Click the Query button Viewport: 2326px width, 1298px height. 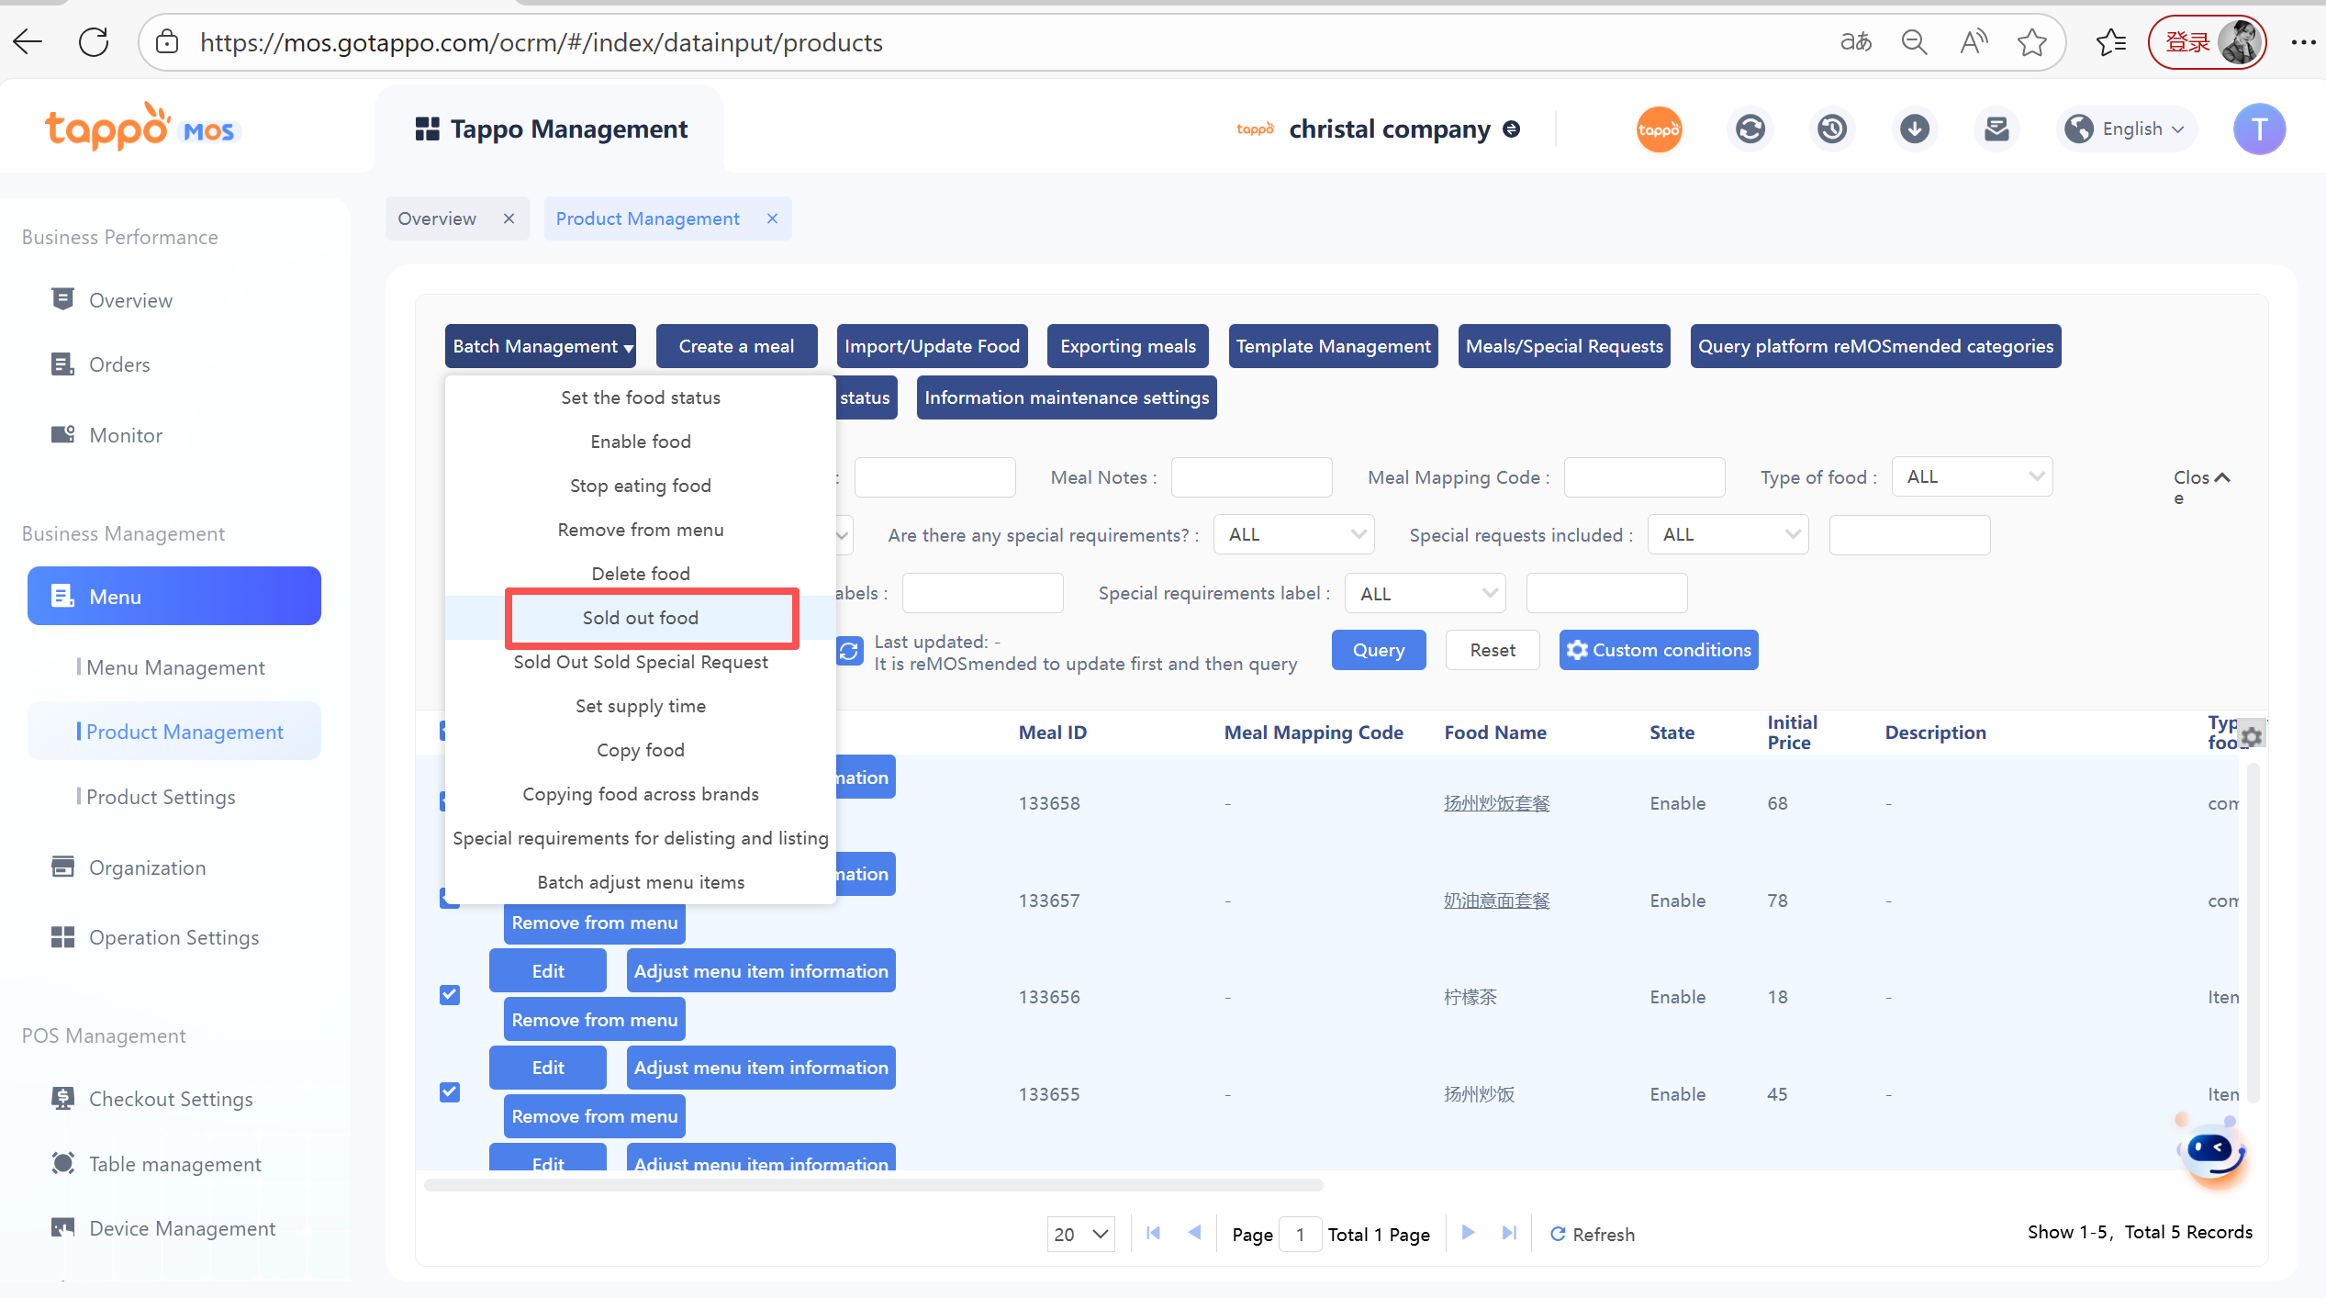[x=1378, y=650]
